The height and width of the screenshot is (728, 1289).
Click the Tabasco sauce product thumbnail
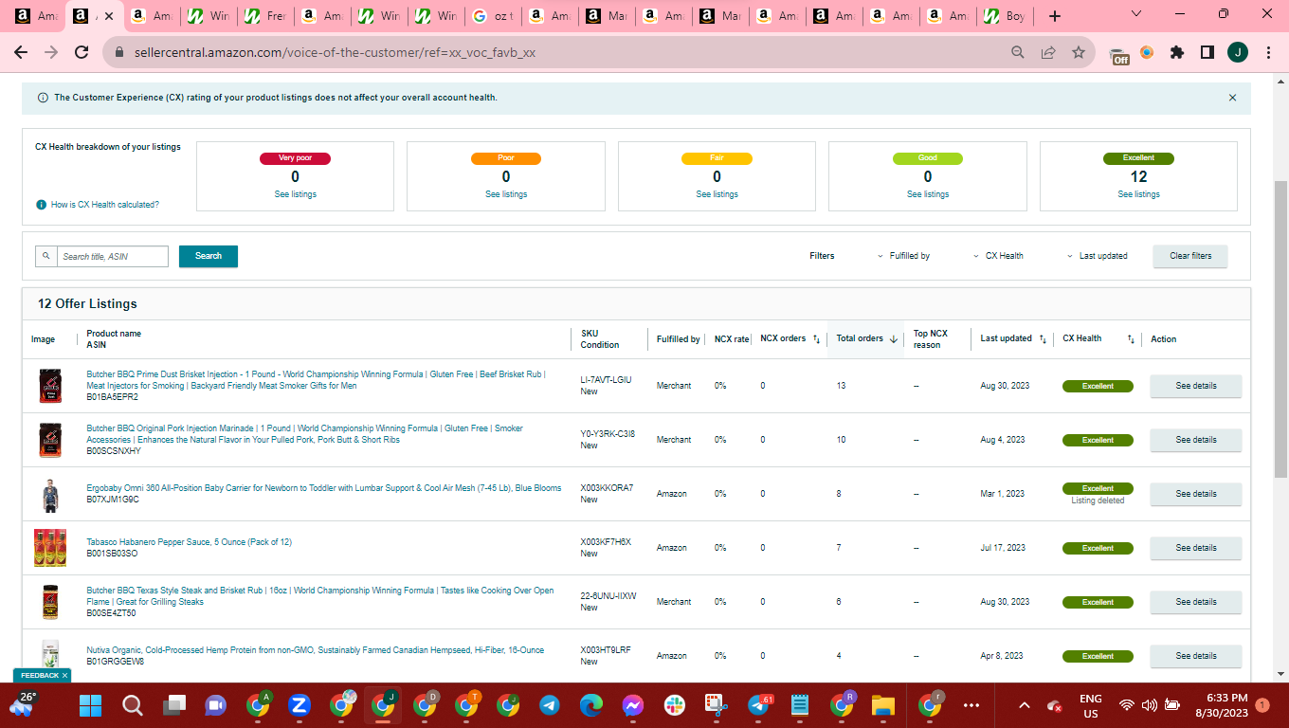[50, 548]
